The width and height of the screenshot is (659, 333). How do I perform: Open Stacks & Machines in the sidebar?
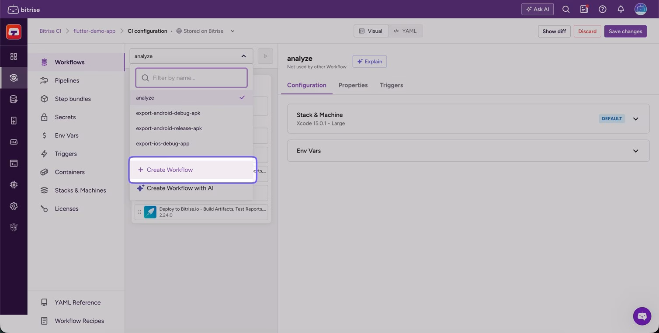tap(76, 191)
